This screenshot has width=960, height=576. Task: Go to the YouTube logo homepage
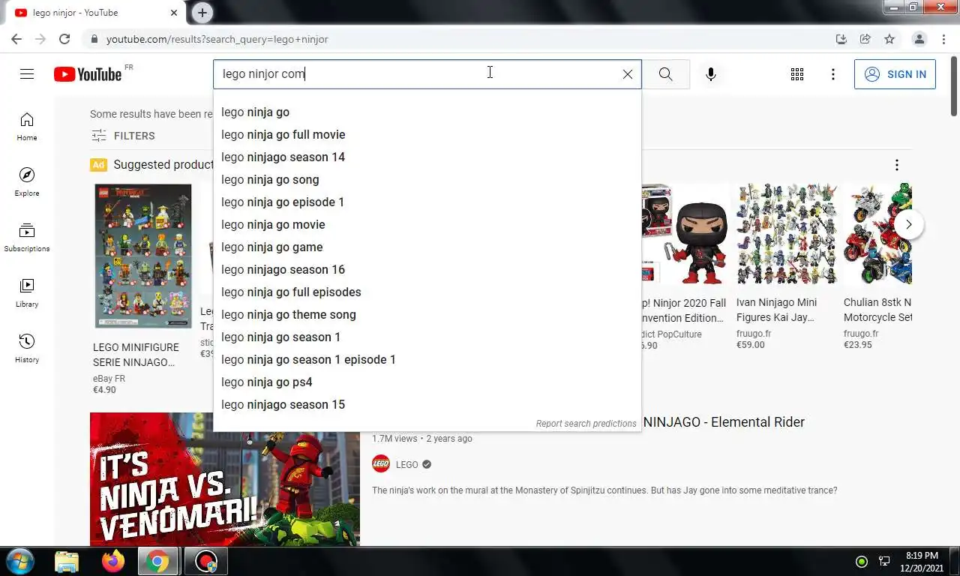(88, 73)
